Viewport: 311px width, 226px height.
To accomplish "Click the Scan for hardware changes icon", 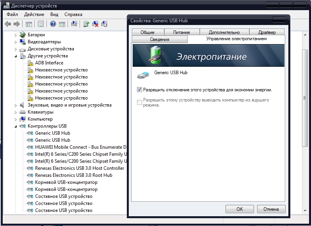I will coord(74,24).
